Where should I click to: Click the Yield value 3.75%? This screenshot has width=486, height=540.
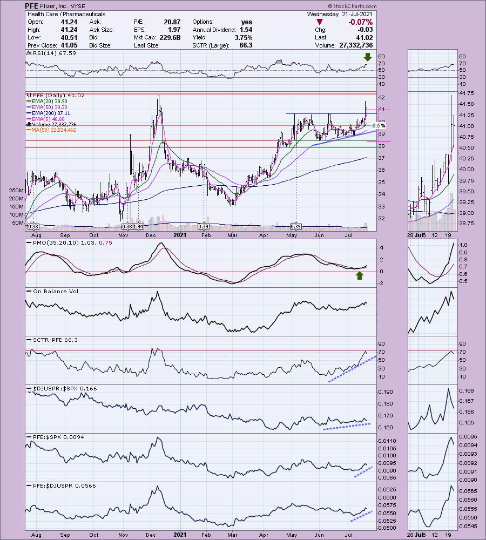[243, 38]
